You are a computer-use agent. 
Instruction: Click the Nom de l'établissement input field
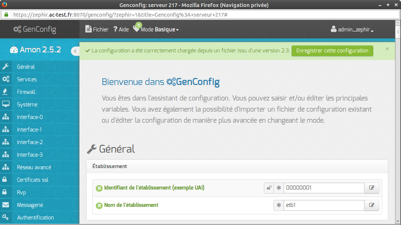(324, 205)
